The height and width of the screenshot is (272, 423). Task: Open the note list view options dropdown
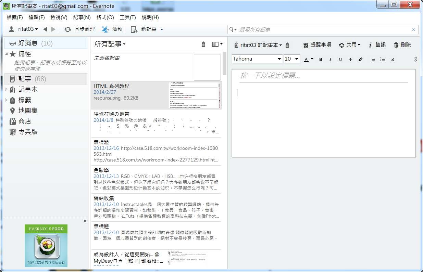(x=217, y=44)
